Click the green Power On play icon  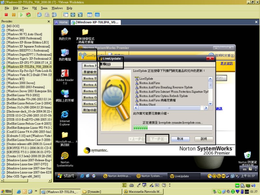(x=21, y=15)
